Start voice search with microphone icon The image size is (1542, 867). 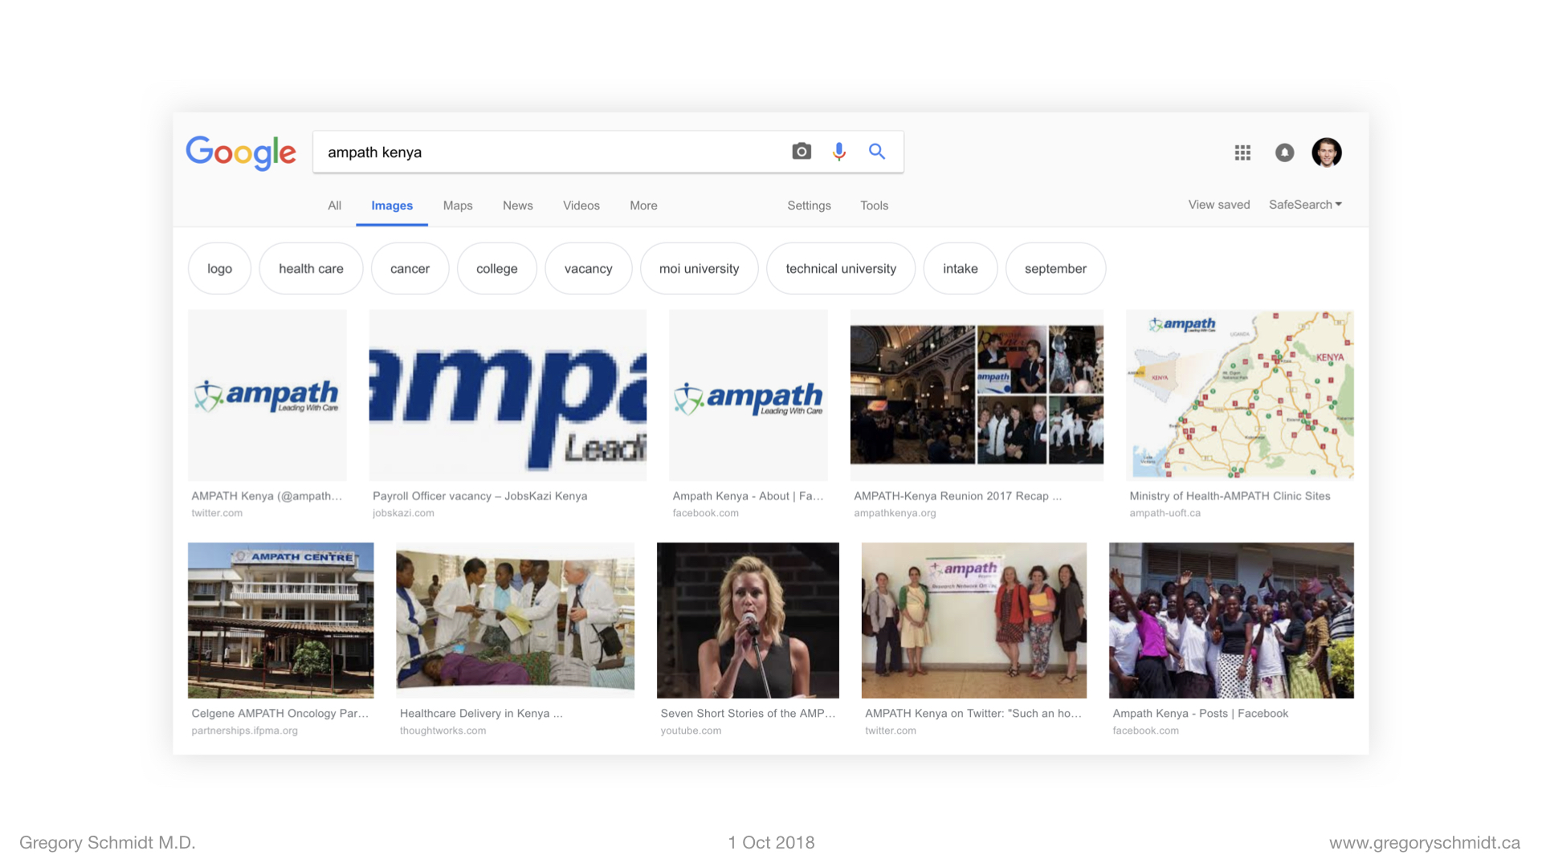coord(839,152)
